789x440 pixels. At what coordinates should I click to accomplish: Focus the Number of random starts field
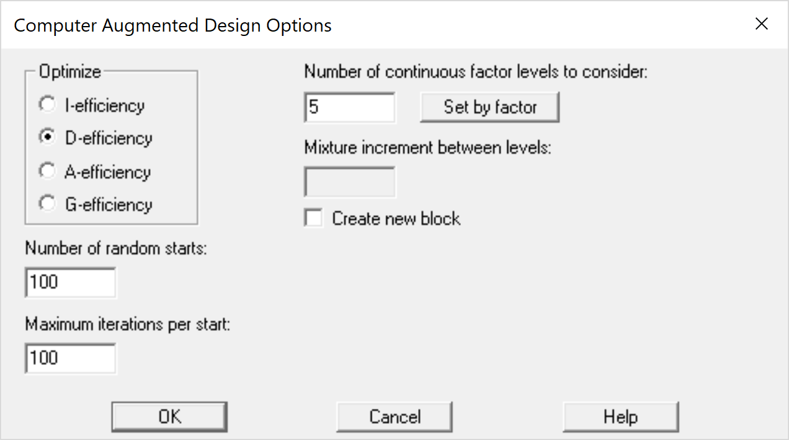coord(71,283)
